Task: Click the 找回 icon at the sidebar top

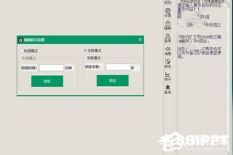Action: pyautogui.click(x=168, y=2)
